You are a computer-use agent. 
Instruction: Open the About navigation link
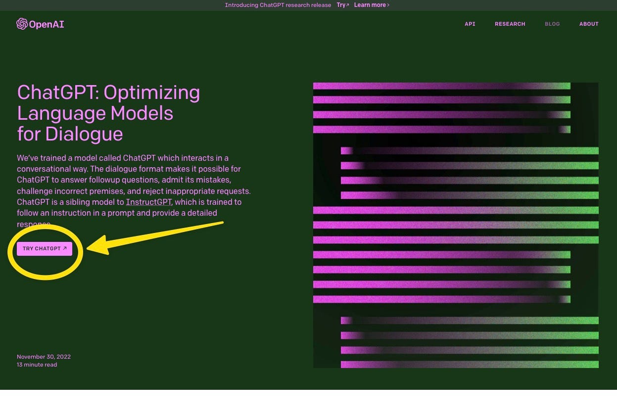[x=589, y=24]
